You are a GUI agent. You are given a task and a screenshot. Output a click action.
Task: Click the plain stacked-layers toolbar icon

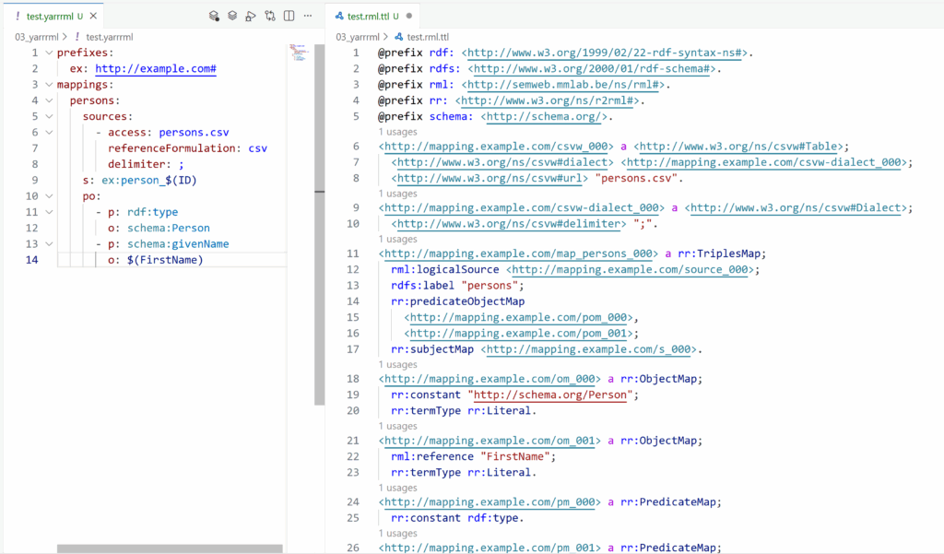pos(232,16)
